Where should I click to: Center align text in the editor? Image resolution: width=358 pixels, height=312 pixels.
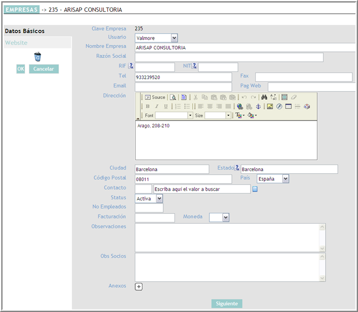click(210, 106)
